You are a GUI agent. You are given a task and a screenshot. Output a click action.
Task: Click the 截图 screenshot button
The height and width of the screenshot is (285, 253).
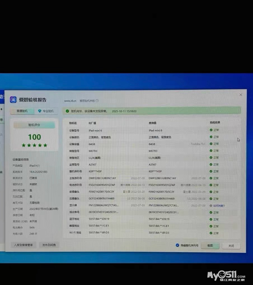210,245
